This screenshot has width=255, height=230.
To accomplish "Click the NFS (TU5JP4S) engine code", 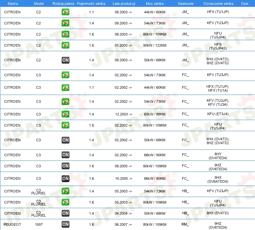I will coord(218,46).
